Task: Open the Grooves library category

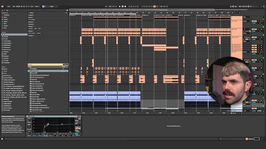Action: pyautogui.click(x=6, y=58)
